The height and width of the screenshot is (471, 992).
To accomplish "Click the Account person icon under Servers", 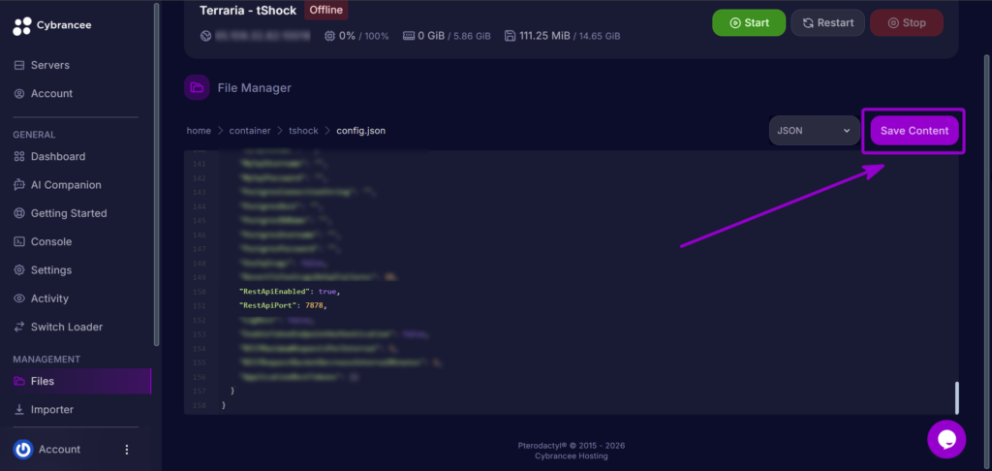I will coord(19,94).
